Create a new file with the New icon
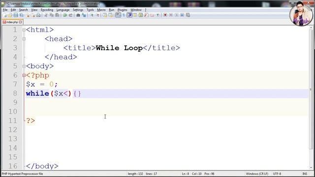 click(5, 15)
